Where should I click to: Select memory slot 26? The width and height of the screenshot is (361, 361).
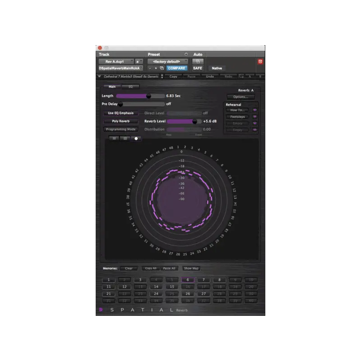coord(188,294)
